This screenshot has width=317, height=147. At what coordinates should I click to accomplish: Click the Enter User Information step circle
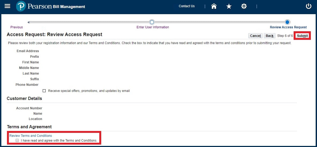[152, 22]
